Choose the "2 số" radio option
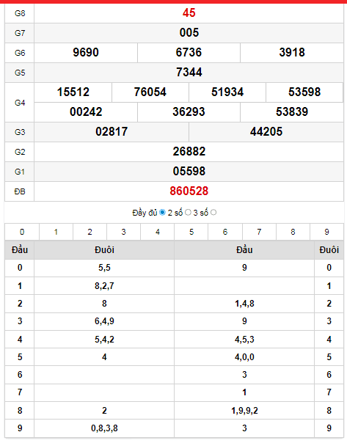 coord(188,213)
